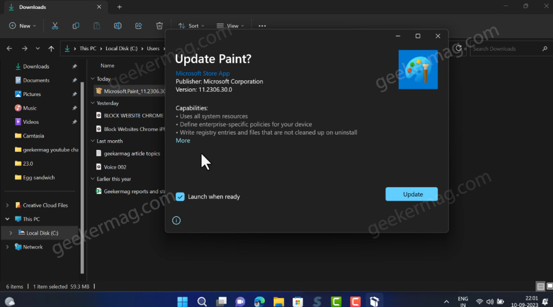Collapse This PC tree node
This screenshot has width=553, height=307.
point(7,219)
